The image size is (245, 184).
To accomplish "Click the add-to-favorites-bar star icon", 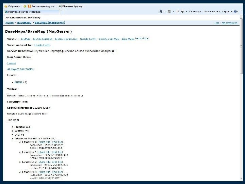I will point(25,6).
